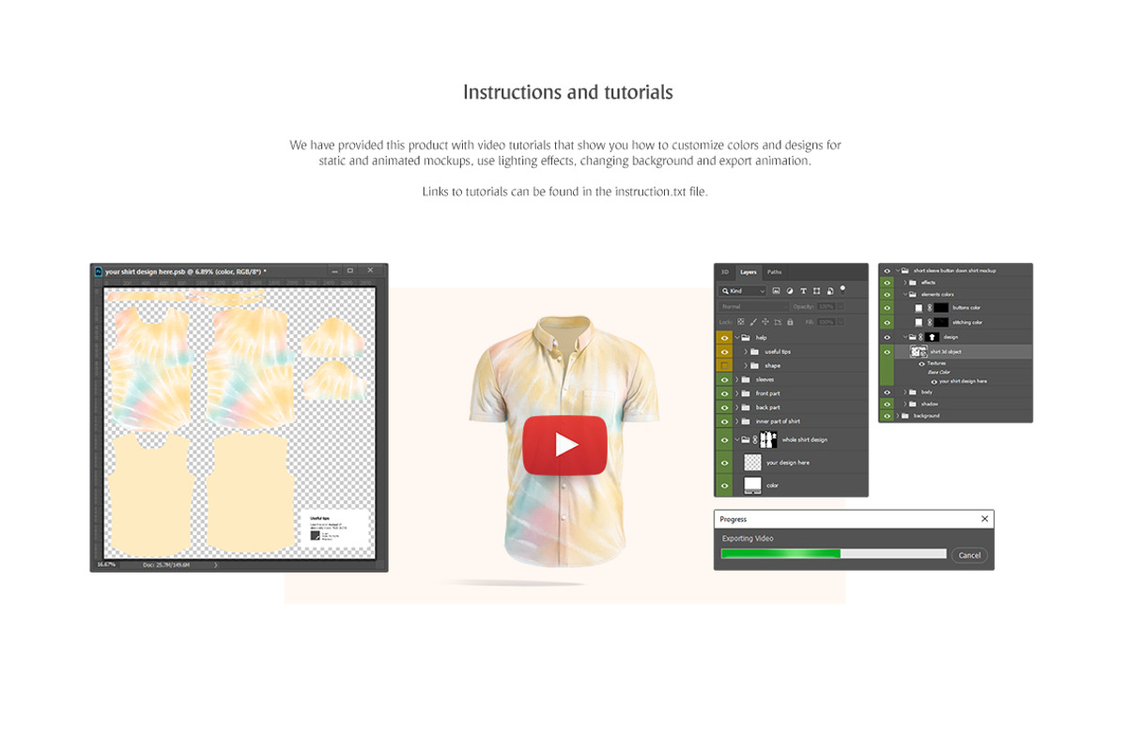Viewport: 1127px width, 751px height.
Task: Collapse the whole shirt design group
Action: tap(737, 439)
